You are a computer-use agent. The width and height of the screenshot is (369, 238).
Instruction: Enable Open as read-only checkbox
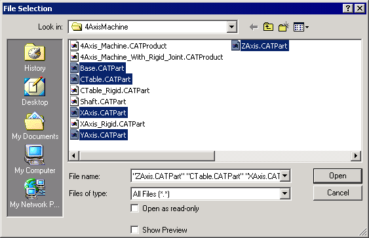[x=134, y=208]
